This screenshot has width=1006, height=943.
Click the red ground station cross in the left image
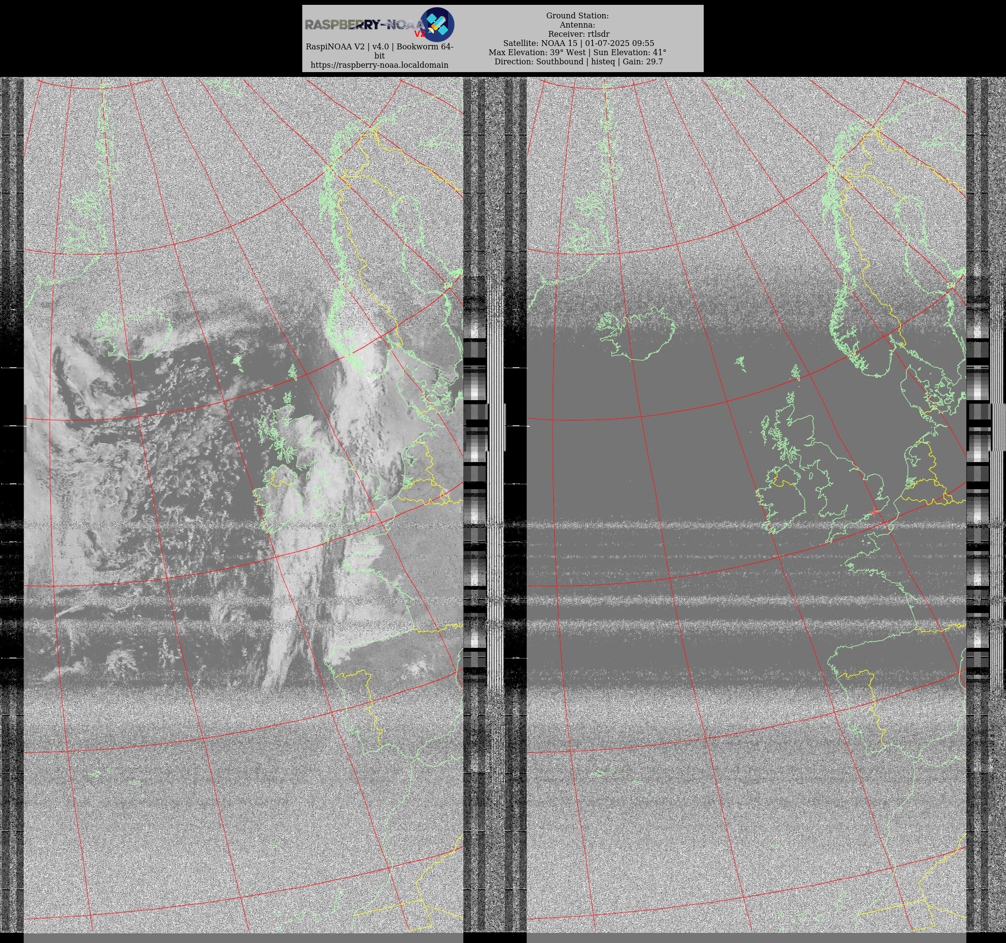pyautogui.click(x=371, y=512)
